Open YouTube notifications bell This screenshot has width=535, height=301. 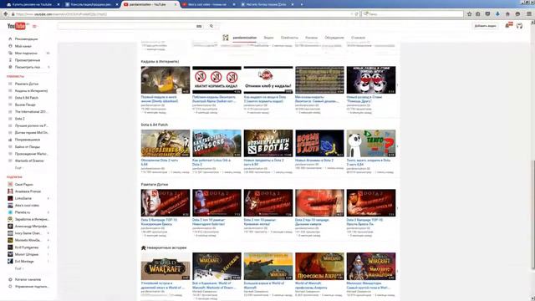coord(508,26)
